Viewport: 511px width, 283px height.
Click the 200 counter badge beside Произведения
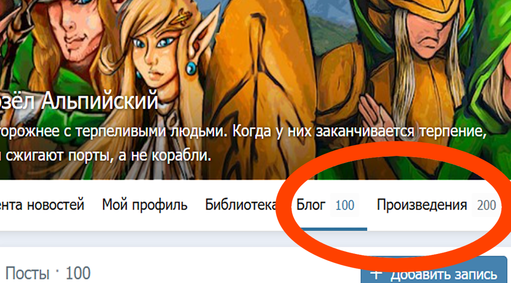pos(486,205)
